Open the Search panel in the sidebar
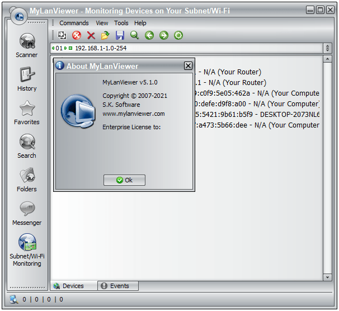 coord(27,146)
